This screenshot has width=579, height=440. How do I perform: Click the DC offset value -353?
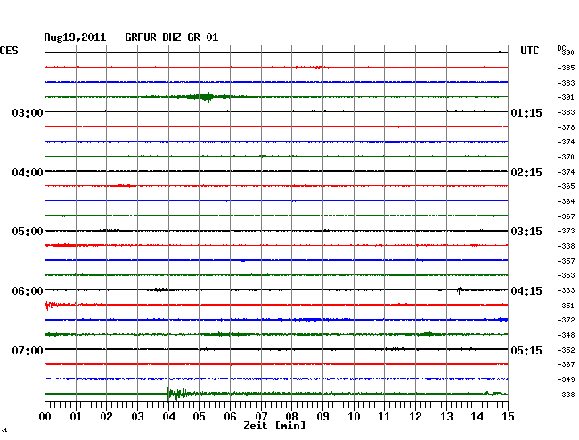click(x=566, y=275)
